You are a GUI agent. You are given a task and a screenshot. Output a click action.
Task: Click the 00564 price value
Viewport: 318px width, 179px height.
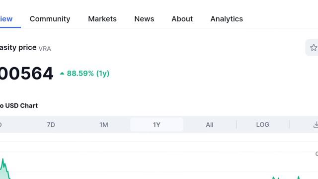(x=26, y=73)
